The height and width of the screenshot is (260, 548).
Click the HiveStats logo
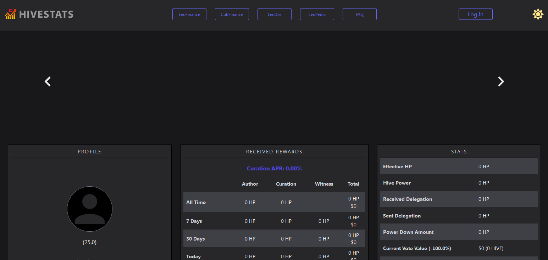click(x=39, y=14)
